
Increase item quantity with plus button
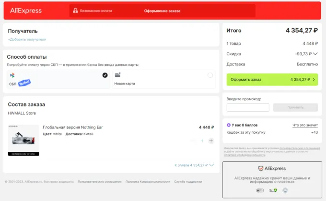click(x=211, y=141)
